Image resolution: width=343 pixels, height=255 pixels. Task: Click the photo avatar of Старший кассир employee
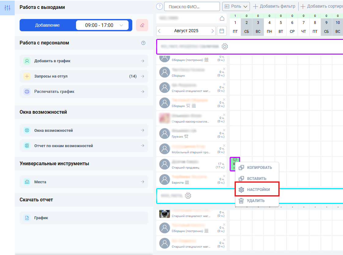click(164, 118)
